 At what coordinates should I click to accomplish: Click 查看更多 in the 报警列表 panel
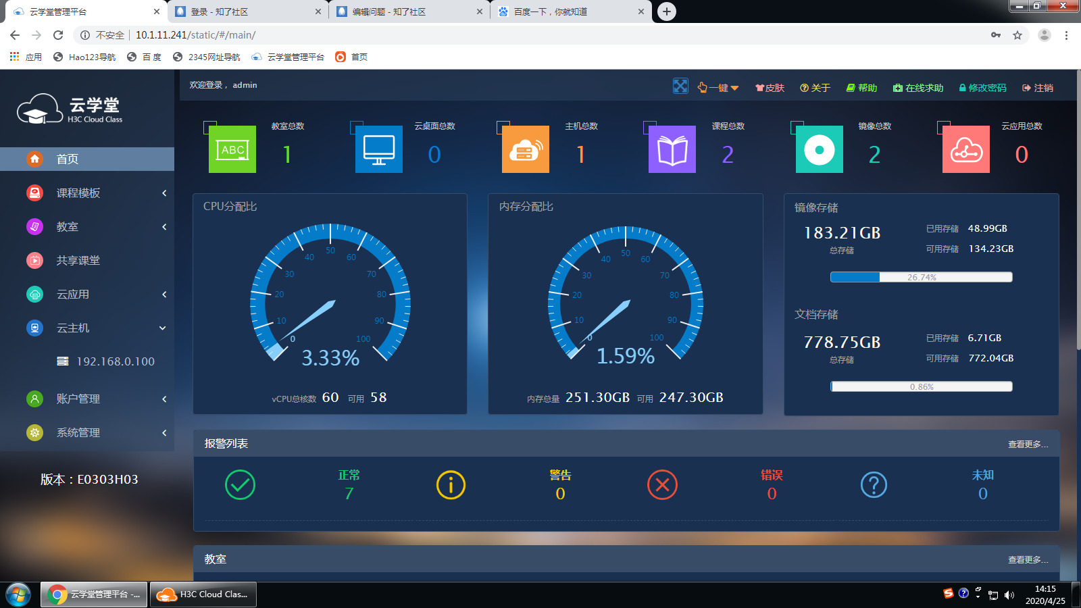click(1028, 444)
